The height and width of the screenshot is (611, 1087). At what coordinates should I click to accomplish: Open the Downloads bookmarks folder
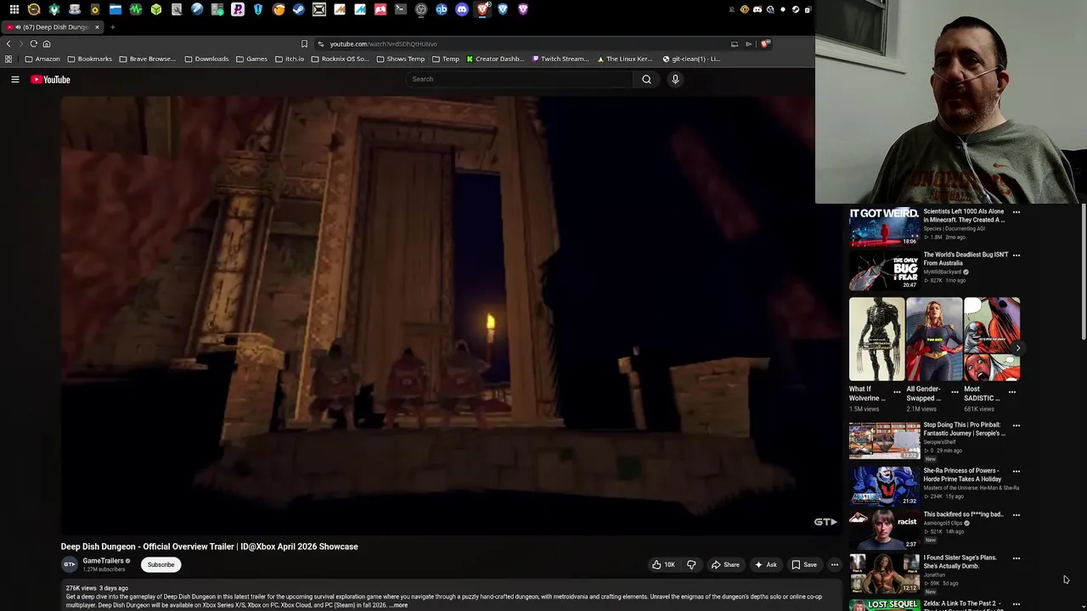pos(206,59)
